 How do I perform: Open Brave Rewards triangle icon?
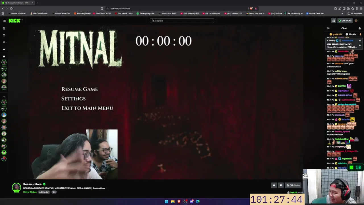tap(256, 9)
